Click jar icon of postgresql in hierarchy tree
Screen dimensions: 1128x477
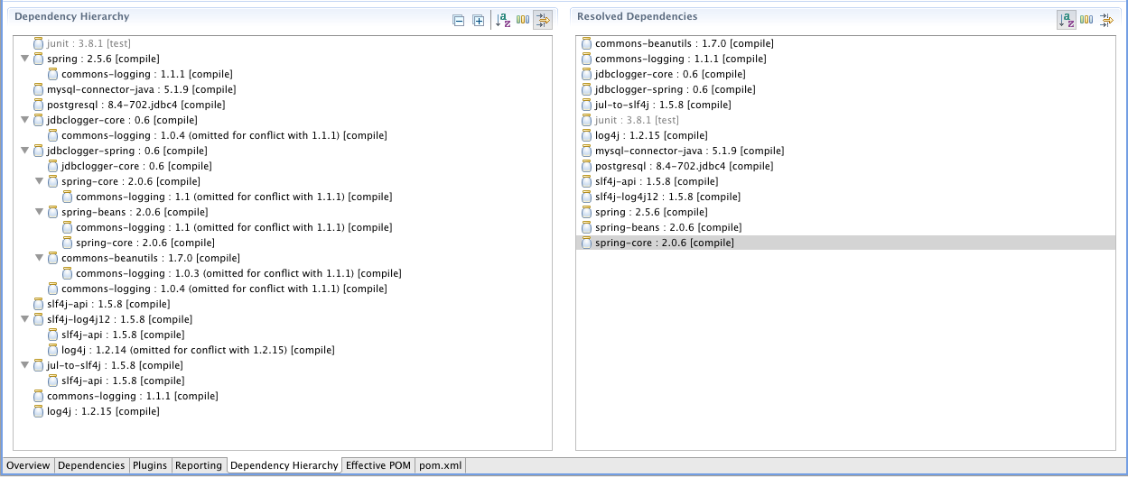pos(38,105)
